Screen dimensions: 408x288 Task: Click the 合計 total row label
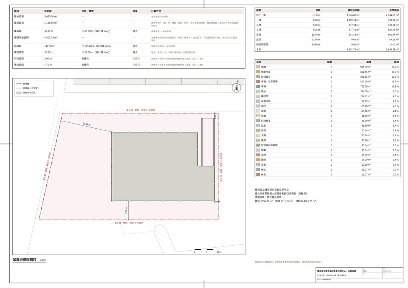click(259, 49)
